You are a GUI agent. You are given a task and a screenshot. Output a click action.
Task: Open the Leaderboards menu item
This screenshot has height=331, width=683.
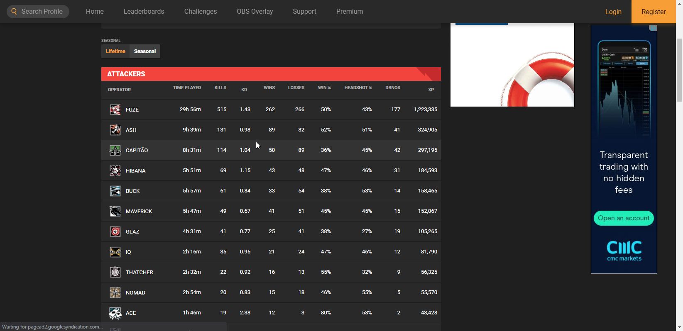coord(144,12)
